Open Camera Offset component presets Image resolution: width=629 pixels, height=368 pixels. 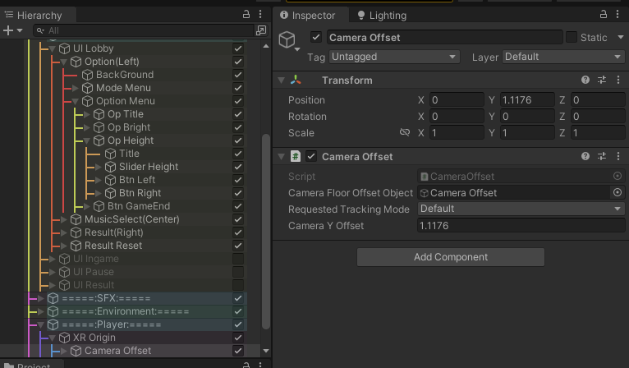(602, 156)
